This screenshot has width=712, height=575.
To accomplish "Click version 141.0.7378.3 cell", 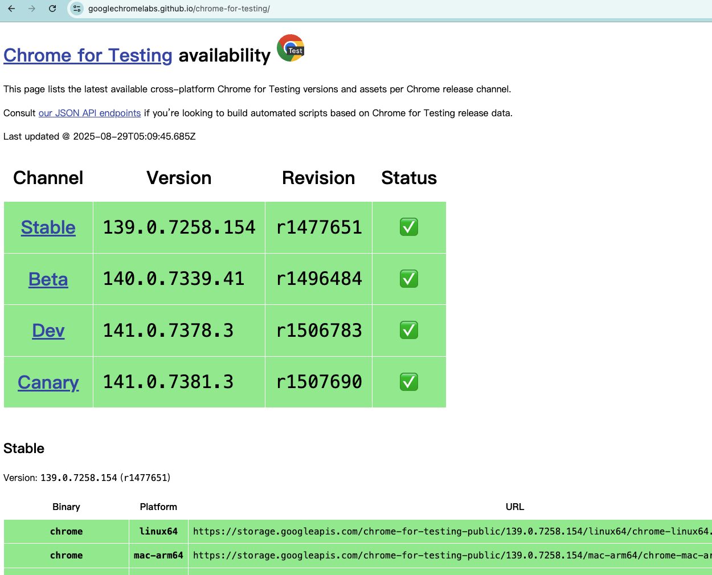I will [x=179, y=331].
